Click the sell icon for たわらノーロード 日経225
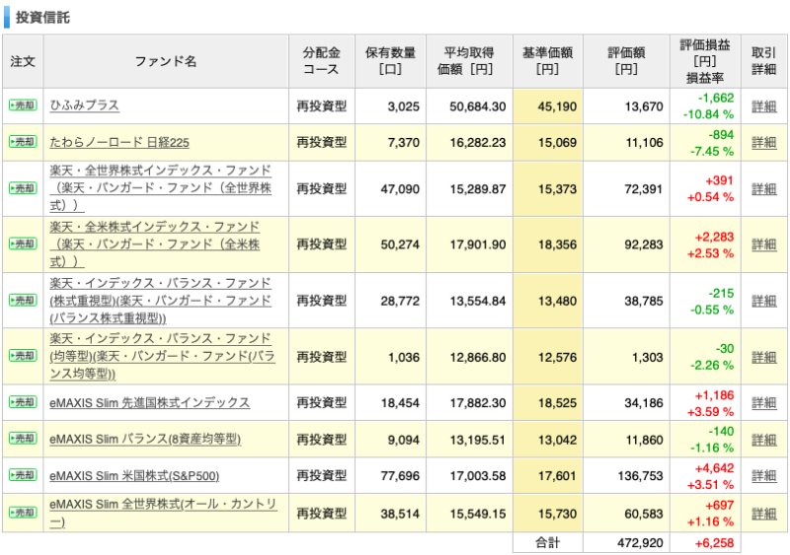The width and height of the screenshot is (790, 555). coord(22,142)
